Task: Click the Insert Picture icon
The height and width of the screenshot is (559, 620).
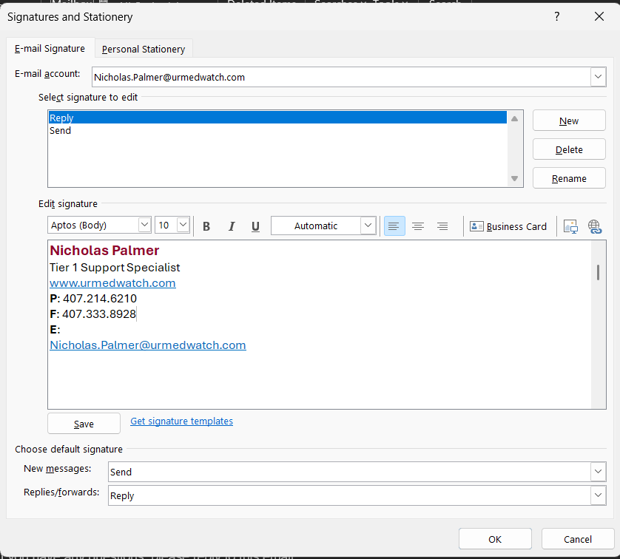Action: [x=570, y=226]
